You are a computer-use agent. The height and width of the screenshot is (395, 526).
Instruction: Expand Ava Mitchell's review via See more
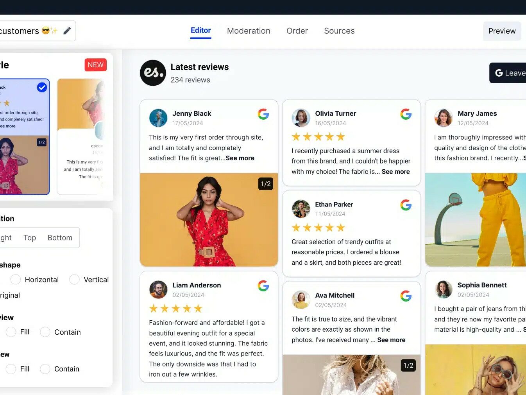(x=391, y=340)
